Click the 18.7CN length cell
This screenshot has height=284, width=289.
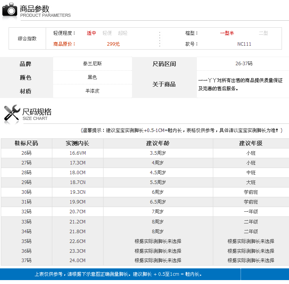click(78, 182)
